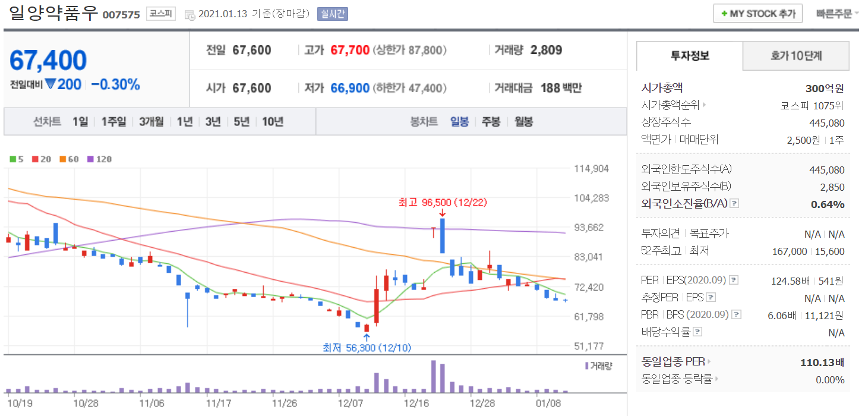This screenshot has height=416, width=865.
Task: Show the 1년 line chart
Action: point(185,122)
